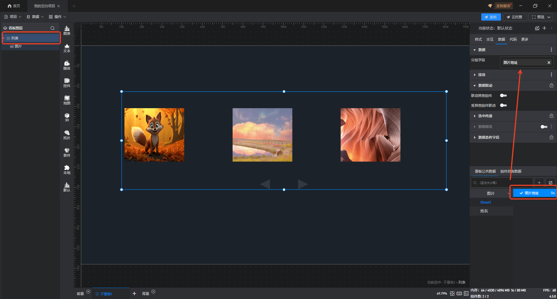Open the 控件 controls component category
The width and height of the screenshot is (557, 299).
coord(67,83)
